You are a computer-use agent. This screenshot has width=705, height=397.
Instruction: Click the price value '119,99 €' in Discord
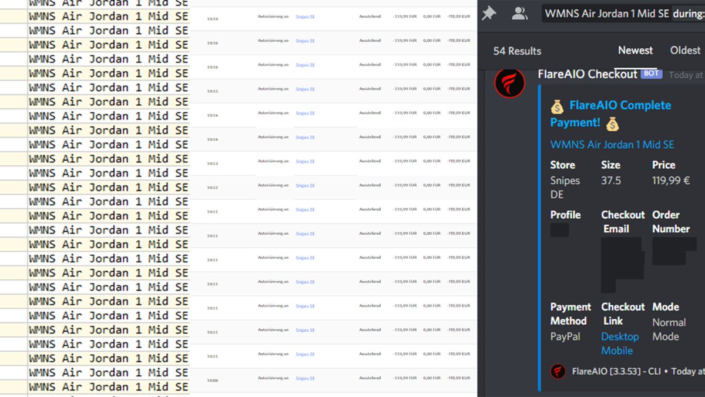[671, 181]
